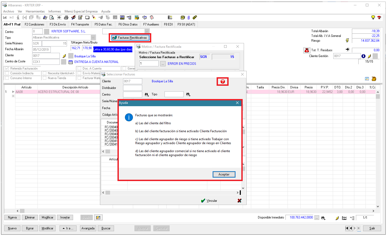Open the Informes menu
Screen dimensions: 387x236
point(54,11)
